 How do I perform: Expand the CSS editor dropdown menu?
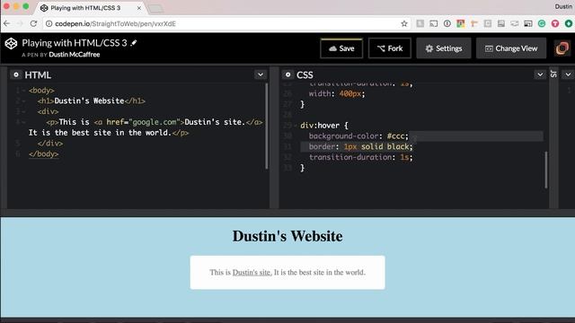[x=540, y=74]
